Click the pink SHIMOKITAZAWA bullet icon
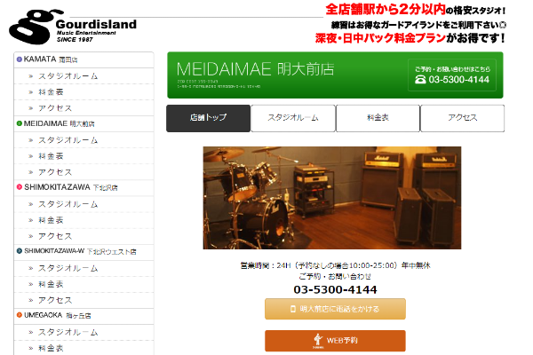 click(20, 187)
